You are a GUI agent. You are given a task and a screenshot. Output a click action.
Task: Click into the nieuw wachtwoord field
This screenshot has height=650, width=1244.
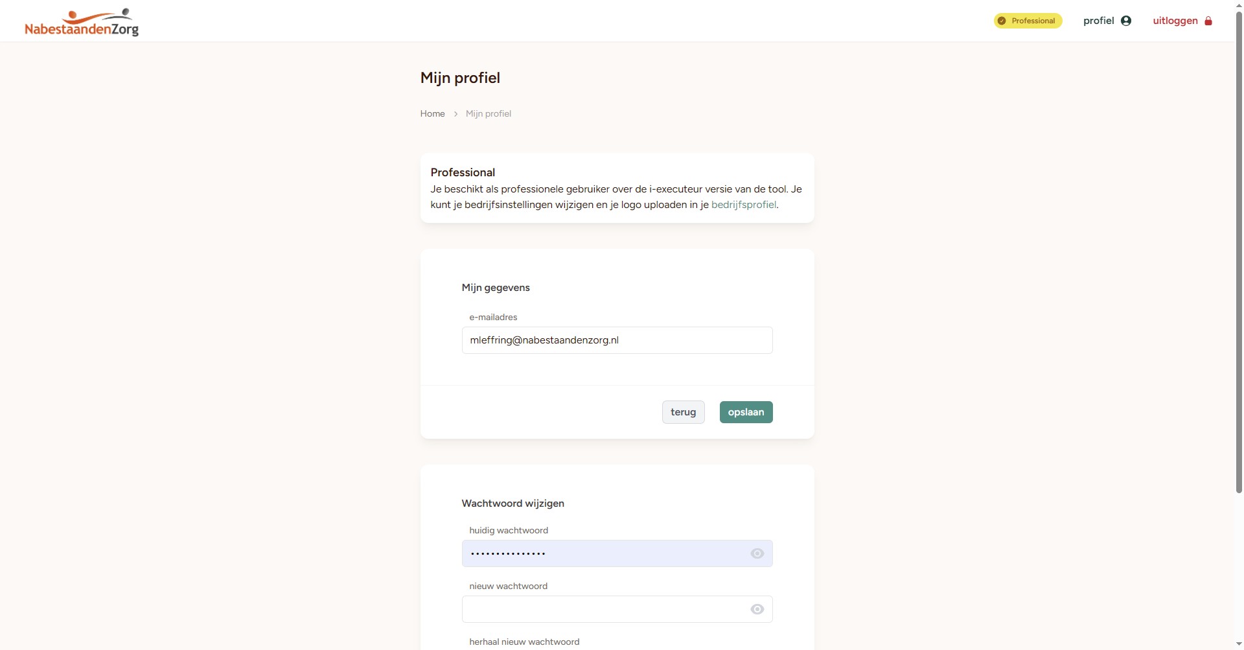coord(603,609)
